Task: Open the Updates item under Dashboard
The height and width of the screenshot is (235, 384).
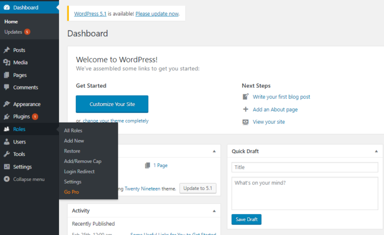Action: [13, 32]
